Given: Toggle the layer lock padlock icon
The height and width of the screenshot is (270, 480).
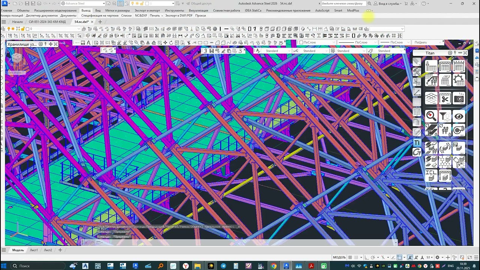Looking at the screenshot, I should click(x=23, y=29).
